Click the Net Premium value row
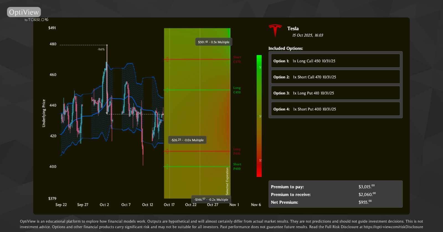The height and width of the screenshot is (232, 443). 335,202
